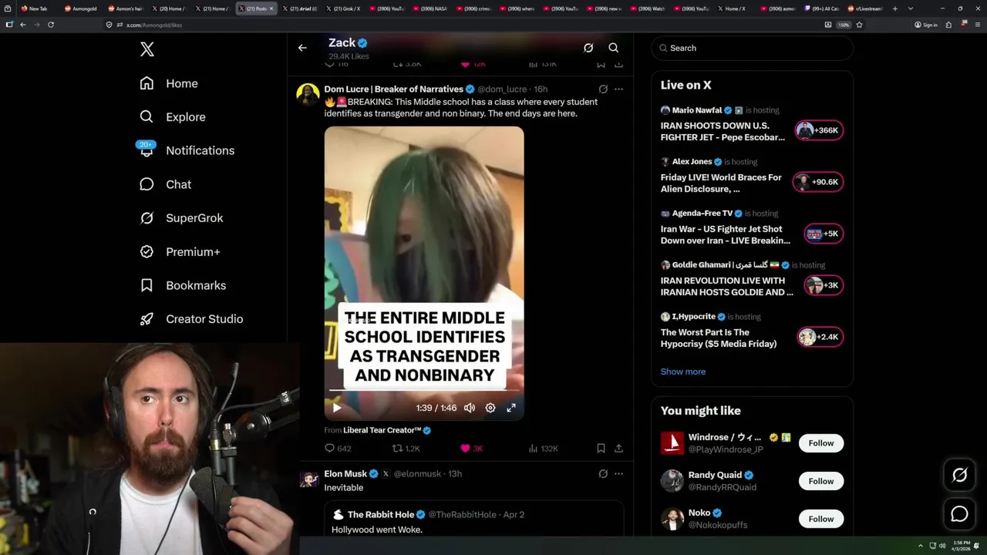
Task: Open floating Grok button
Action: [x=959, y=476]
